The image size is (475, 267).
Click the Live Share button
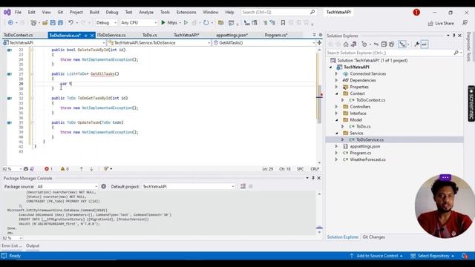point(441,23)
